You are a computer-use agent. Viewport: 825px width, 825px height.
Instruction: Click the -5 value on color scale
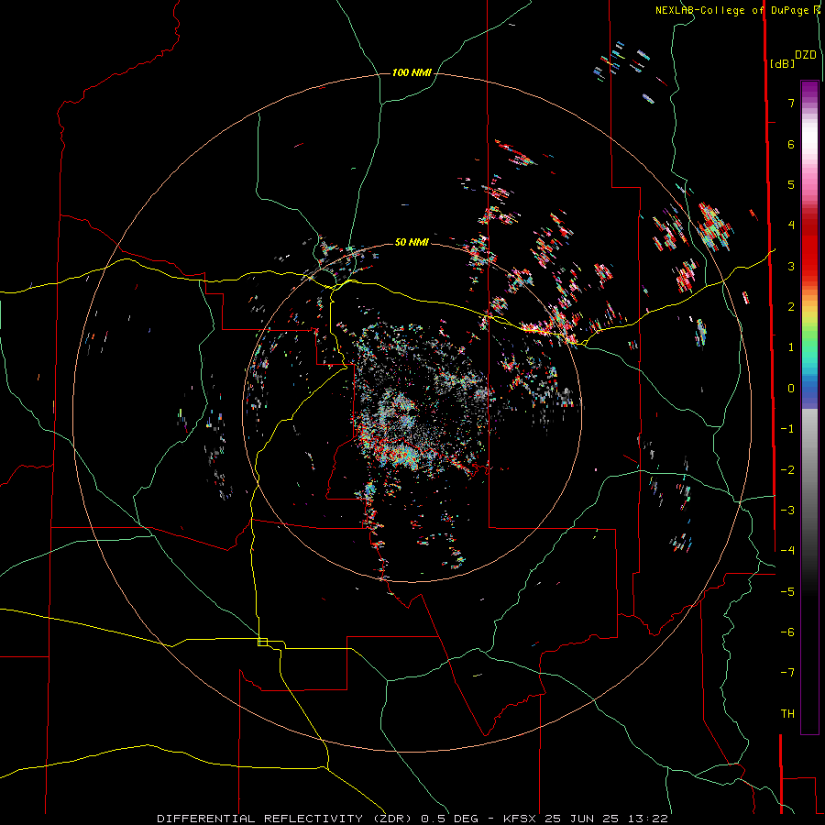tap(787, 592)
